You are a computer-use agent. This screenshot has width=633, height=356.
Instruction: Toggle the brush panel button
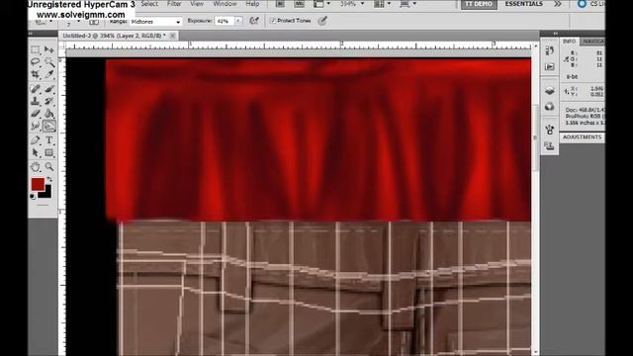tap(94, 22)
